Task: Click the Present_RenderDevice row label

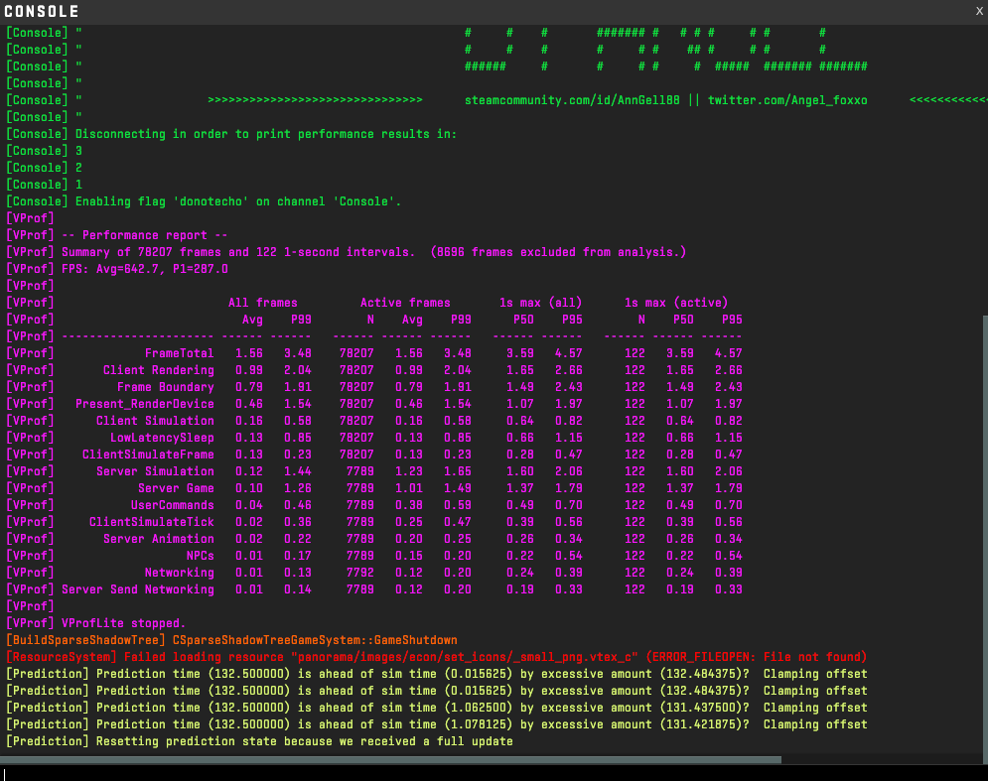Action: pyautogui.click(x=144, y=404)
